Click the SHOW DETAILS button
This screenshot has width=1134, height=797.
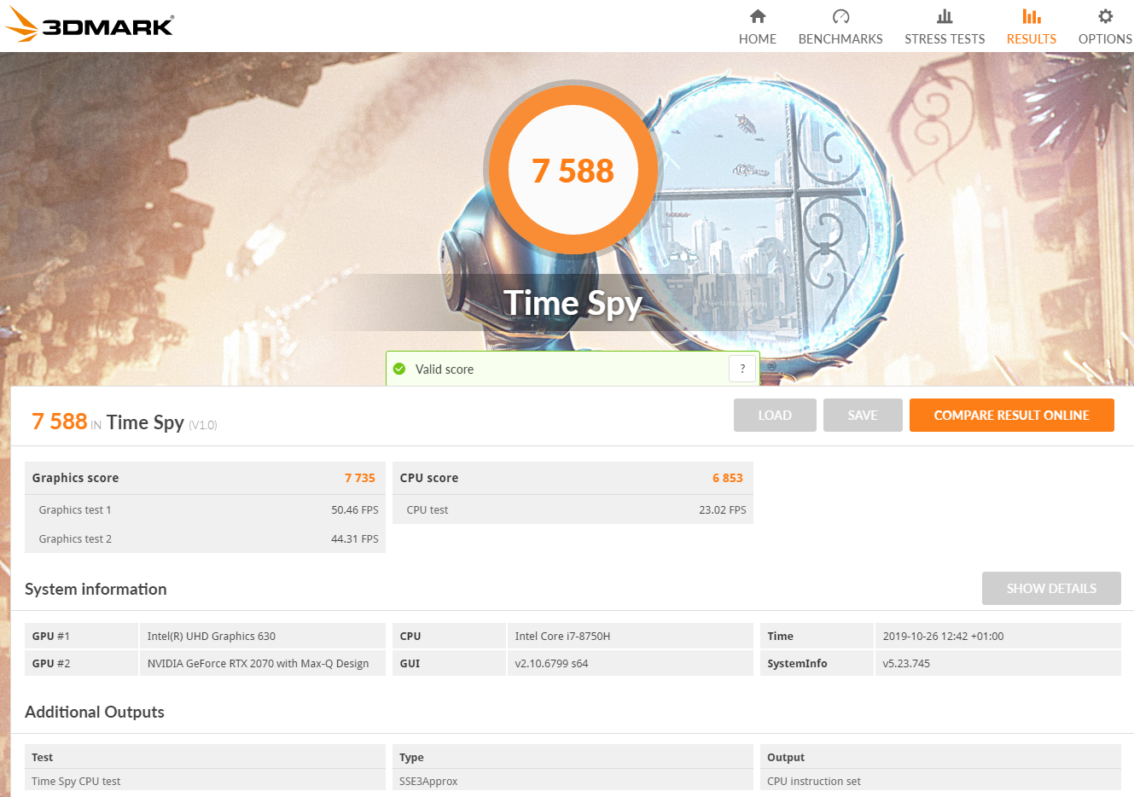pos(1051,589)
